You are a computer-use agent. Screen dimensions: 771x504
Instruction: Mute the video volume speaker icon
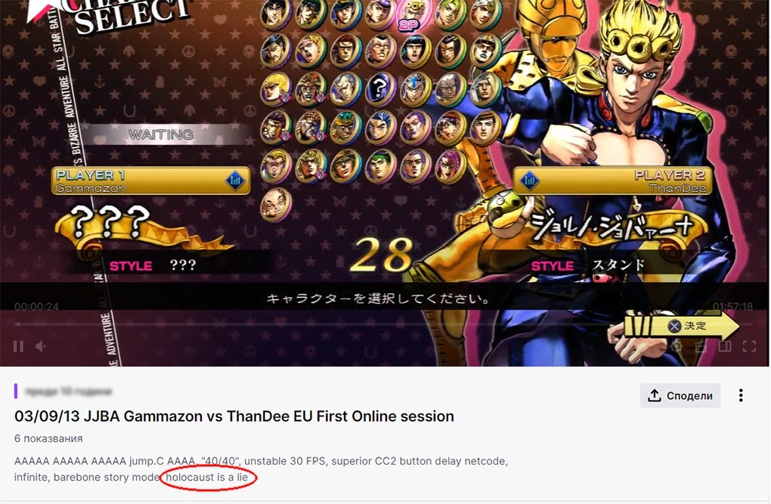coord(41,347)
